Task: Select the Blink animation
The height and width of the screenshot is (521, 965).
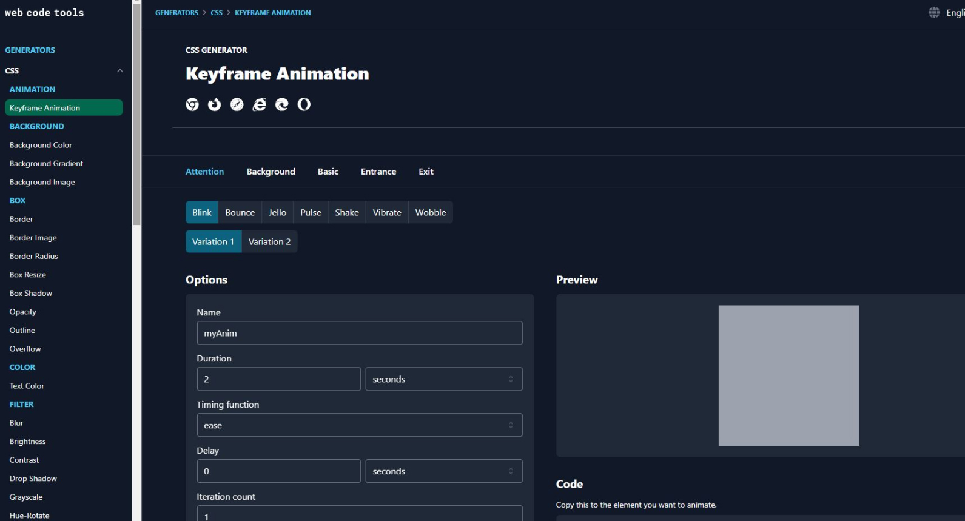Action: tap(202, 212)
